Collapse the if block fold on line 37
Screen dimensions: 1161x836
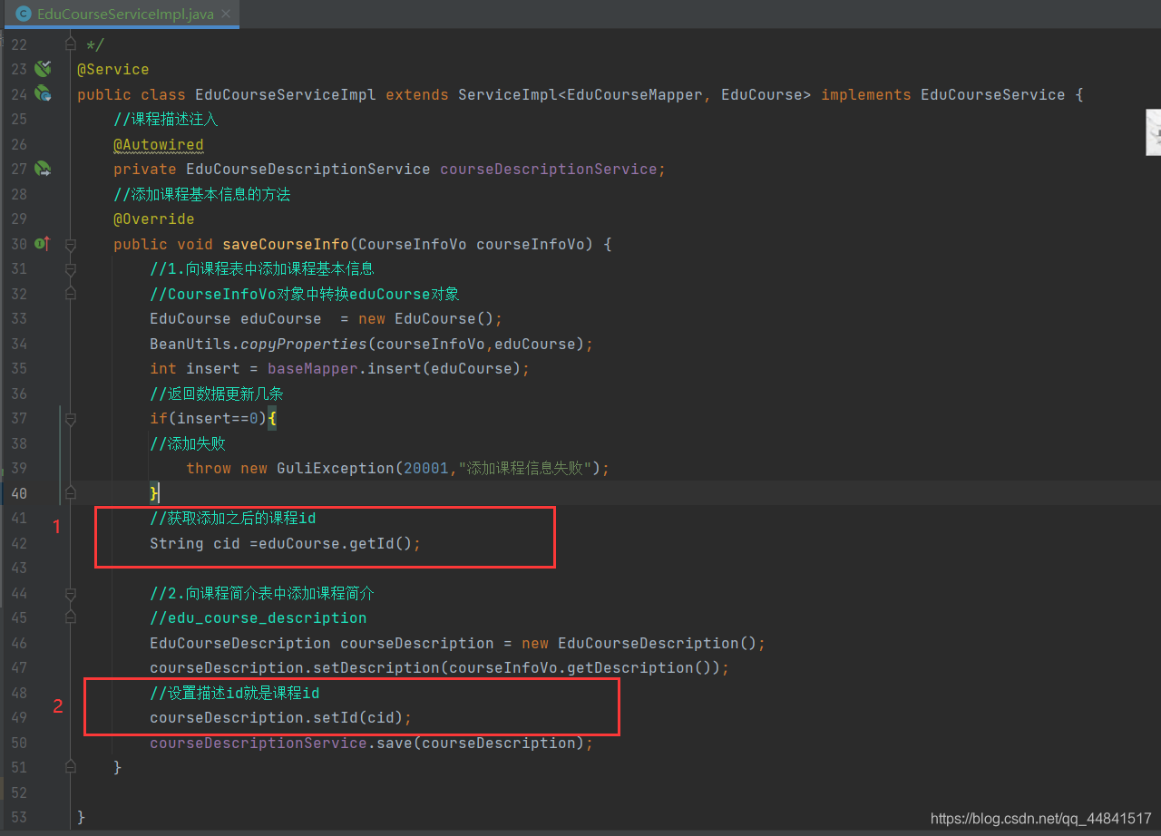[70, 419]
